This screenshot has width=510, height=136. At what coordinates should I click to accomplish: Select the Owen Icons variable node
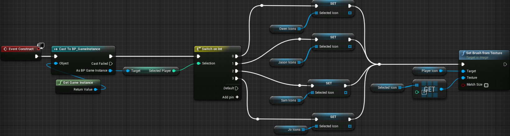(286, 29)
